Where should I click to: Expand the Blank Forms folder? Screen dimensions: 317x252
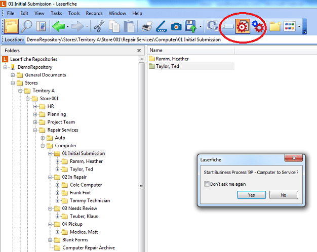(x=50, y=240)
